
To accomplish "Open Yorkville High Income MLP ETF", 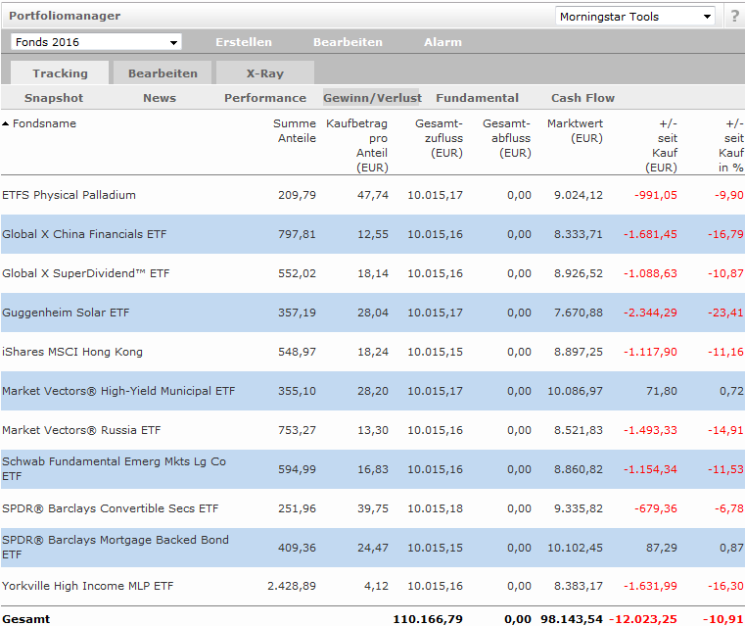I will [88, 586].
